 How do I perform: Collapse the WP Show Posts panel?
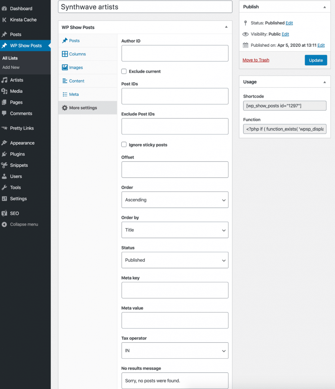(226, 27)
